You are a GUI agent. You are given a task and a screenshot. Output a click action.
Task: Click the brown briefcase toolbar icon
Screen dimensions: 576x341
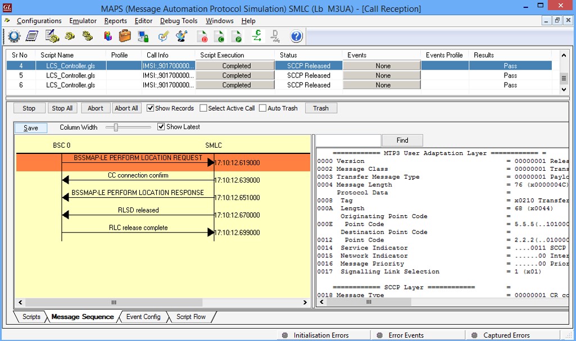tap(125, 36)
